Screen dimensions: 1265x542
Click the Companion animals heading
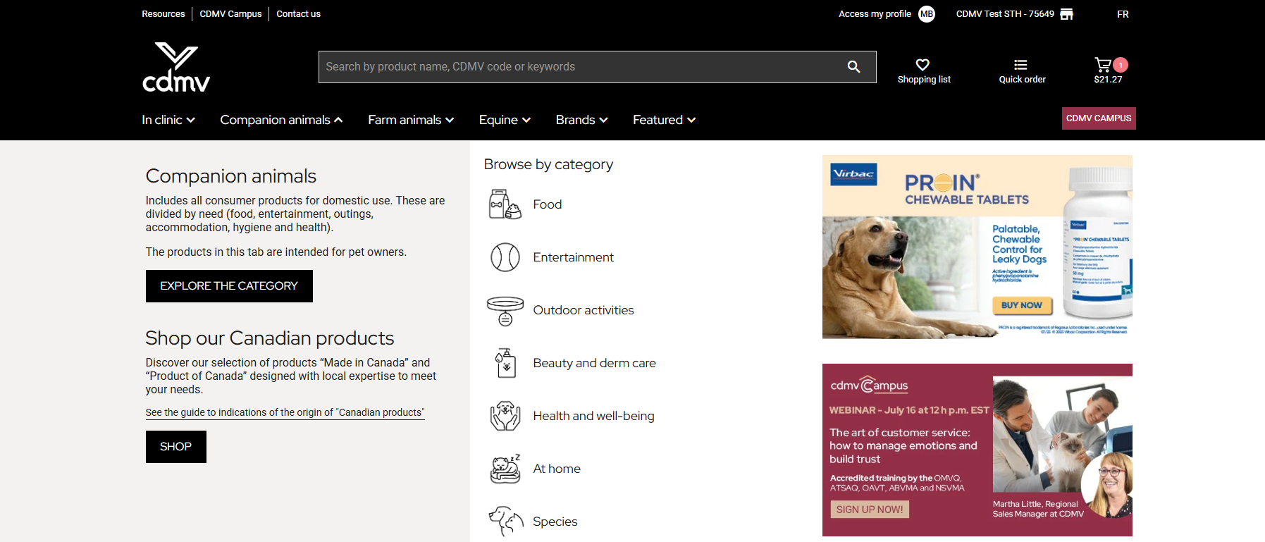point(231,176)
